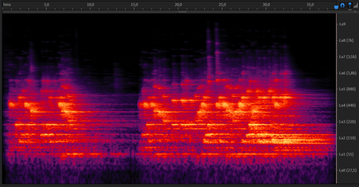Viewport: 359px width, 187px height.
Task: Toggle the blue pin marker icon
Action: (x=350, y=5)
